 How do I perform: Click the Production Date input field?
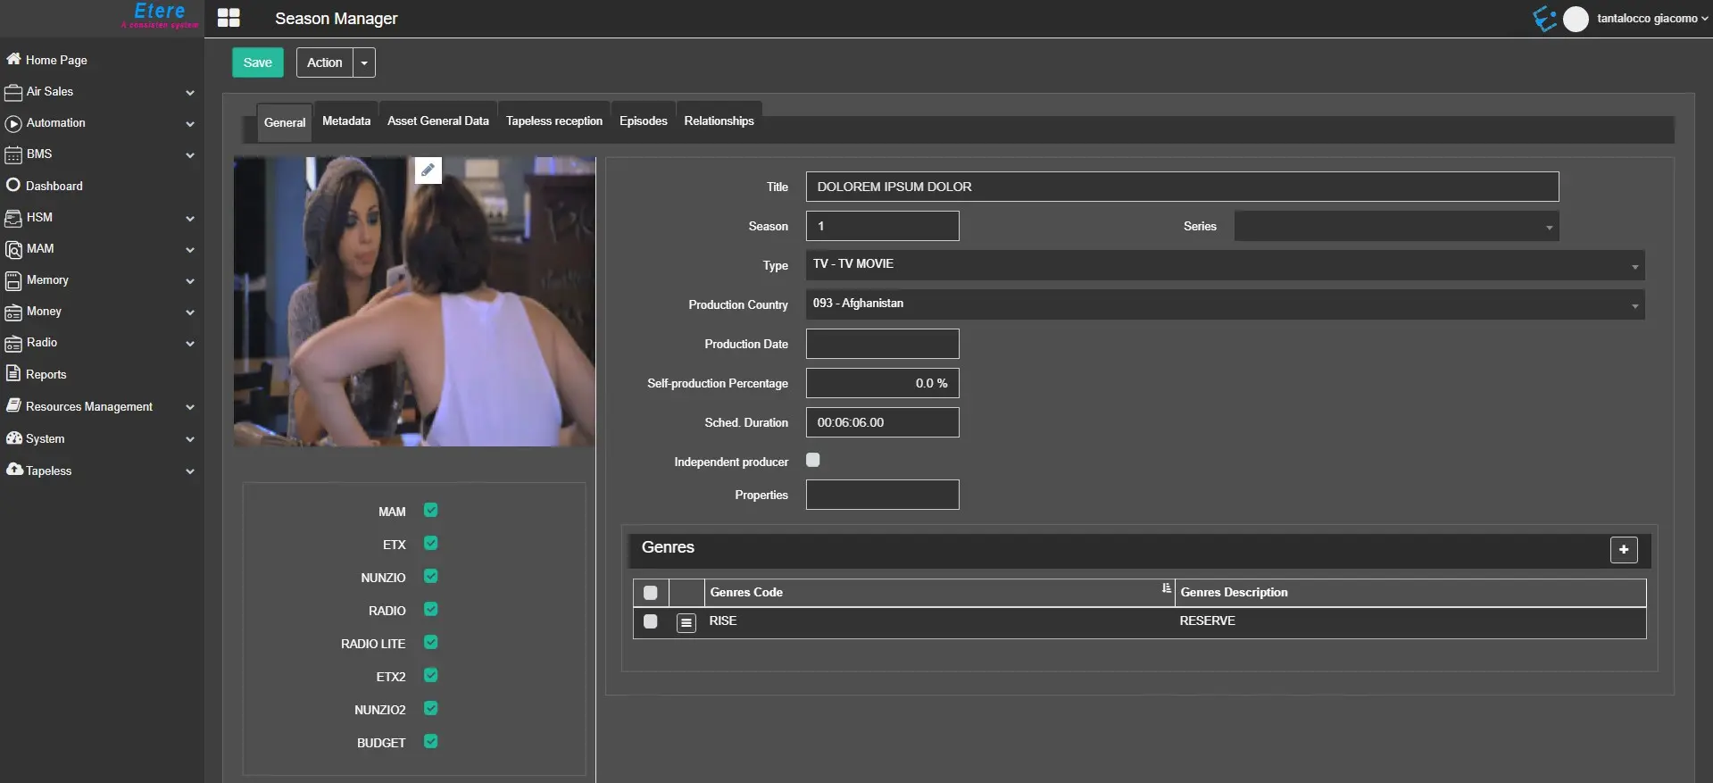pyautogui.click(x=882, y=344)
